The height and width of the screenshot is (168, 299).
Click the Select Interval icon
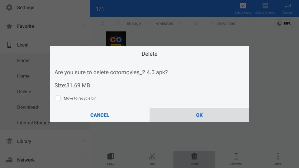pyautogui.click(x=265, y=6)
